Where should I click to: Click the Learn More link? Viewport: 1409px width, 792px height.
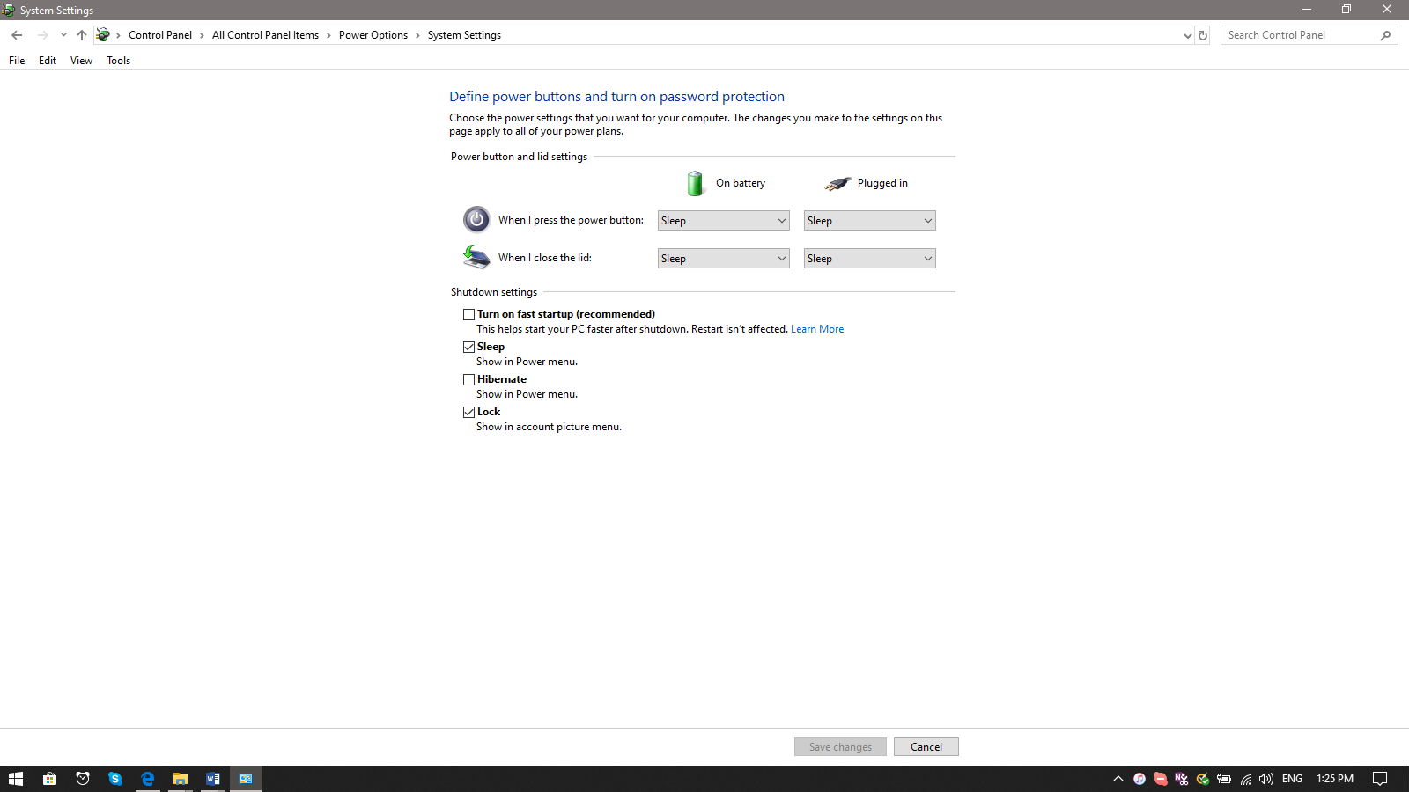pyautogui.click(x=816, y=328)
